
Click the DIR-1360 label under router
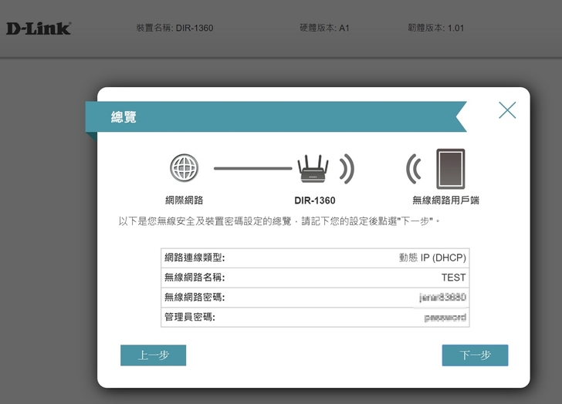click(315, 200)
